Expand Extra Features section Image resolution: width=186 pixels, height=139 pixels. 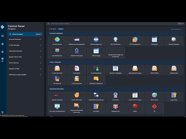coord(25,63)
